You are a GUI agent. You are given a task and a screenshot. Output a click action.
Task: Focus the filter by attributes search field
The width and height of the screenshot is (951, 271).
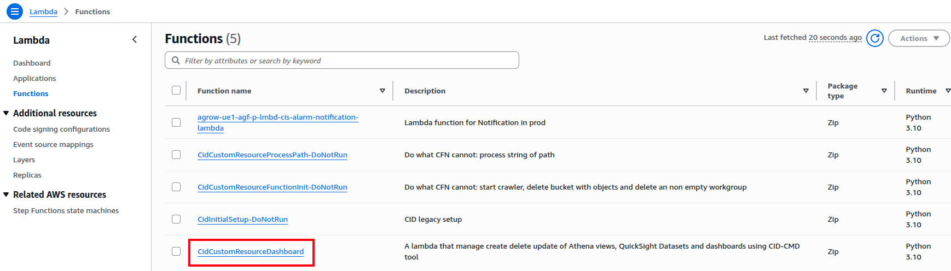(342, 60)
